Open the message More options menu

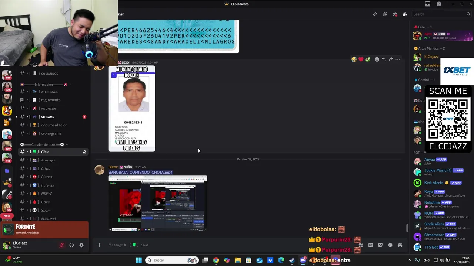(398, 59)
